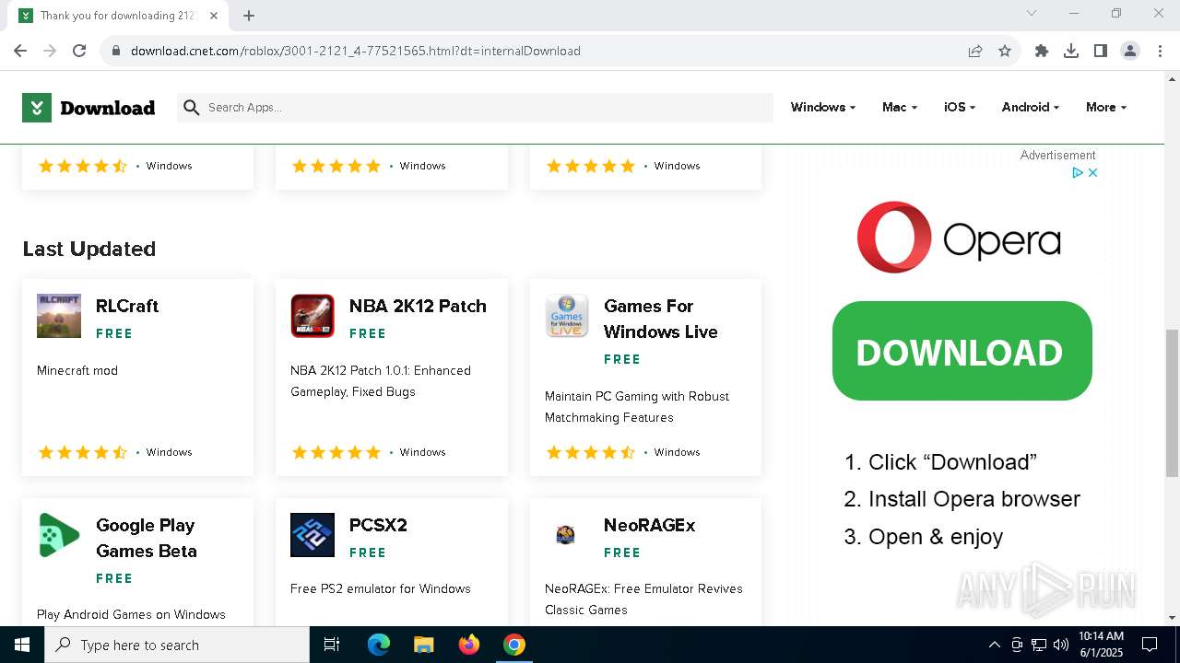Bookmark this page with star icon
Image resolution: width=1180 pixels, height=663 pixels.
point(1005,51)
